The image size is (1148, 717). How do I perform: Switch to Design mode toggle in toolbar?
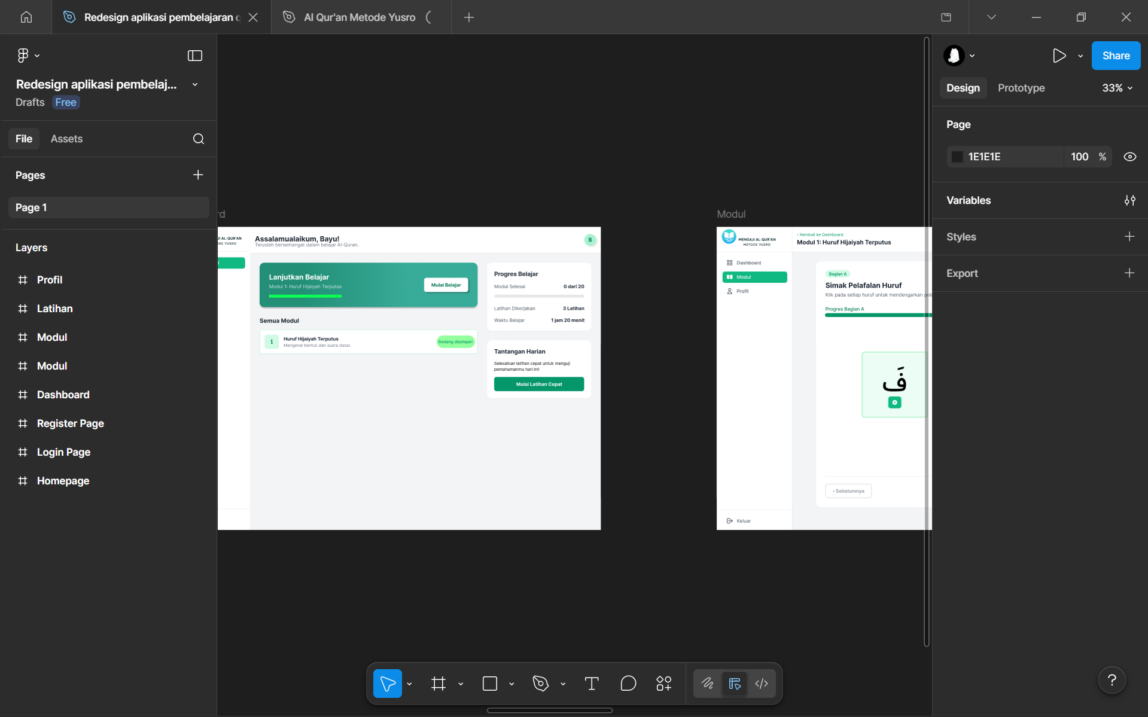[735, 683]
